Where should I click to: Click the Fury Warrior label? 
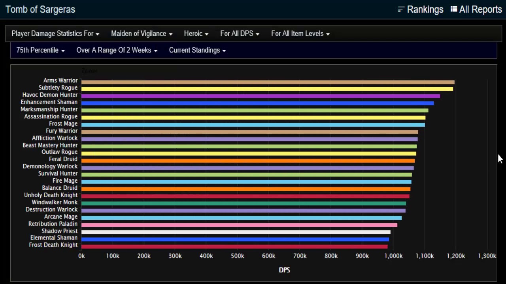point(62,131)
